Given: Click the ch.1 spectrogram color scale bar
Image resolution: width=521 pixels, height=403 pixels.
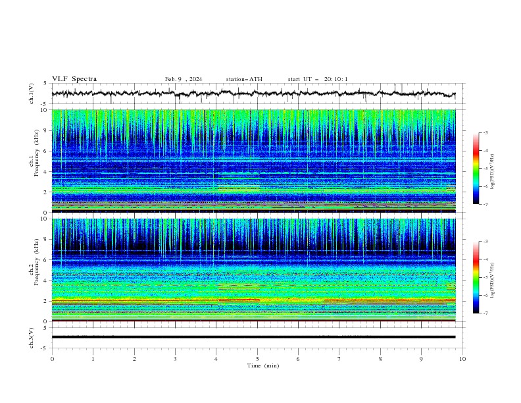Looking at the screenshot, I should 476,169.
